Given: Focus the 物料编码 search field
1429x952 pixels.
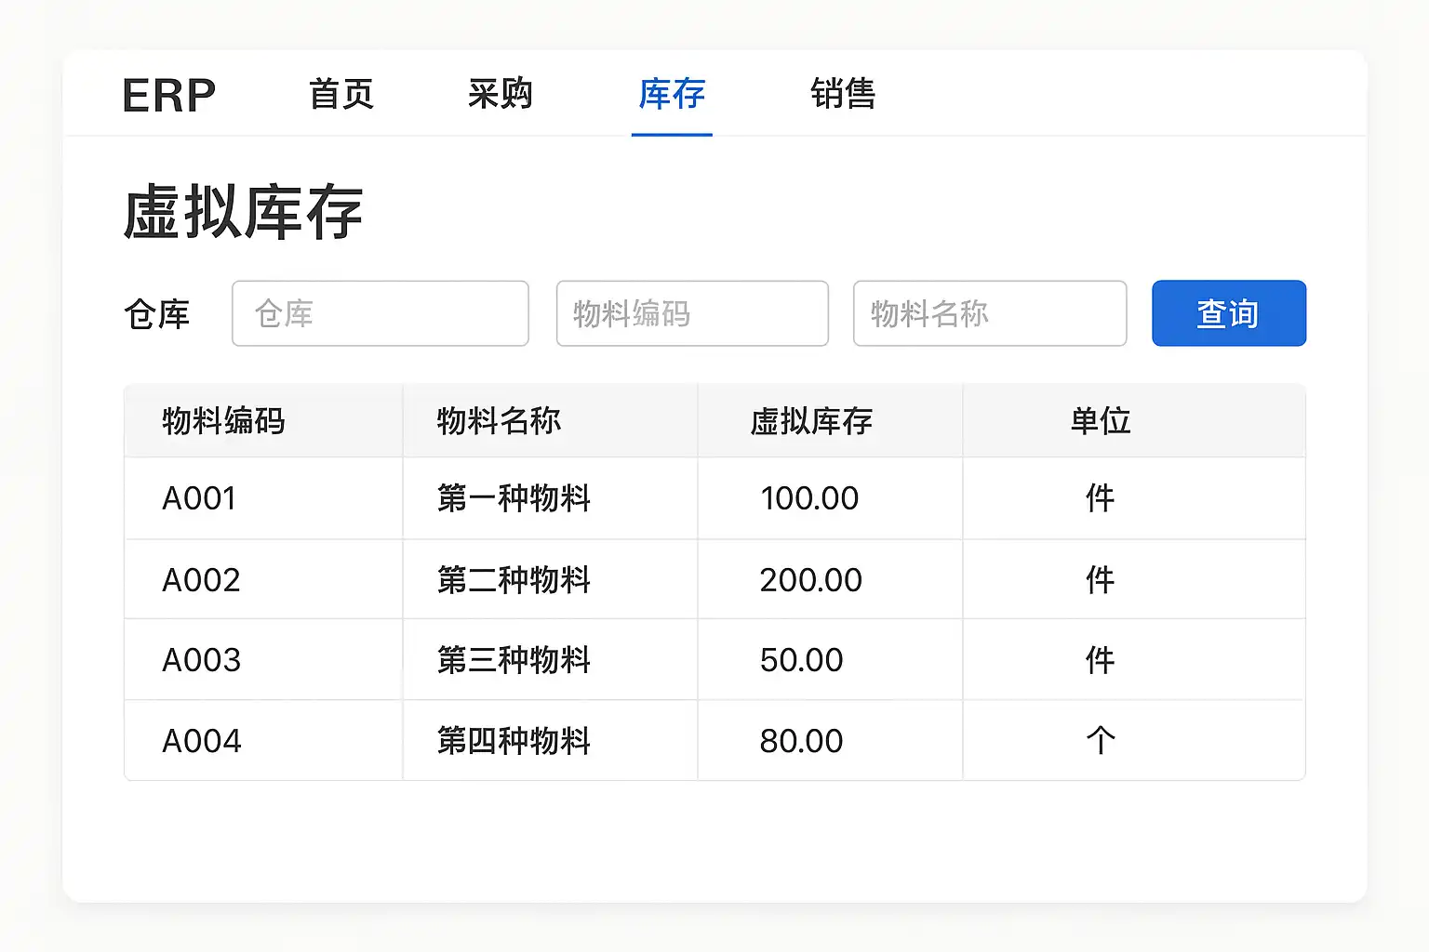Looking at the screenshot, I should pyautogui.click(x=691, y=313).
